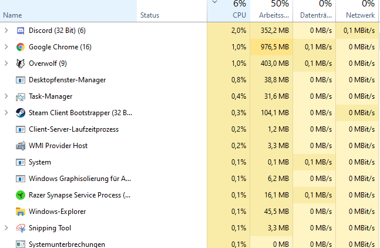Screen dimensions: 380x248
Task: Select the Snipping Tool process name
Action: pyautogui.click(x=50, y=228)
